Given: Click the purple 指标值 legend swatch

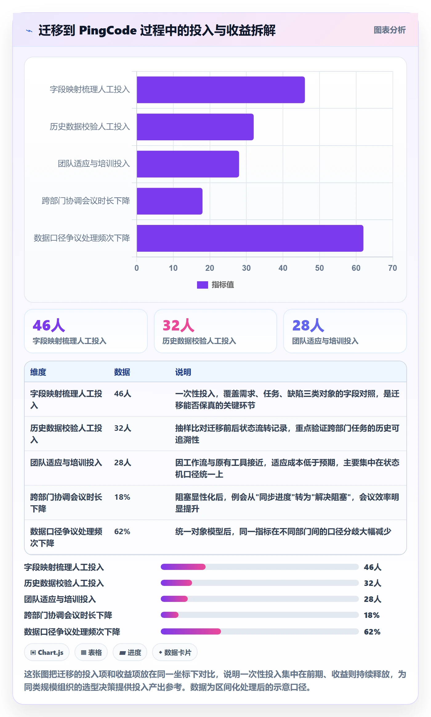Looking at the screenshot, I should [x=202, y=285].
